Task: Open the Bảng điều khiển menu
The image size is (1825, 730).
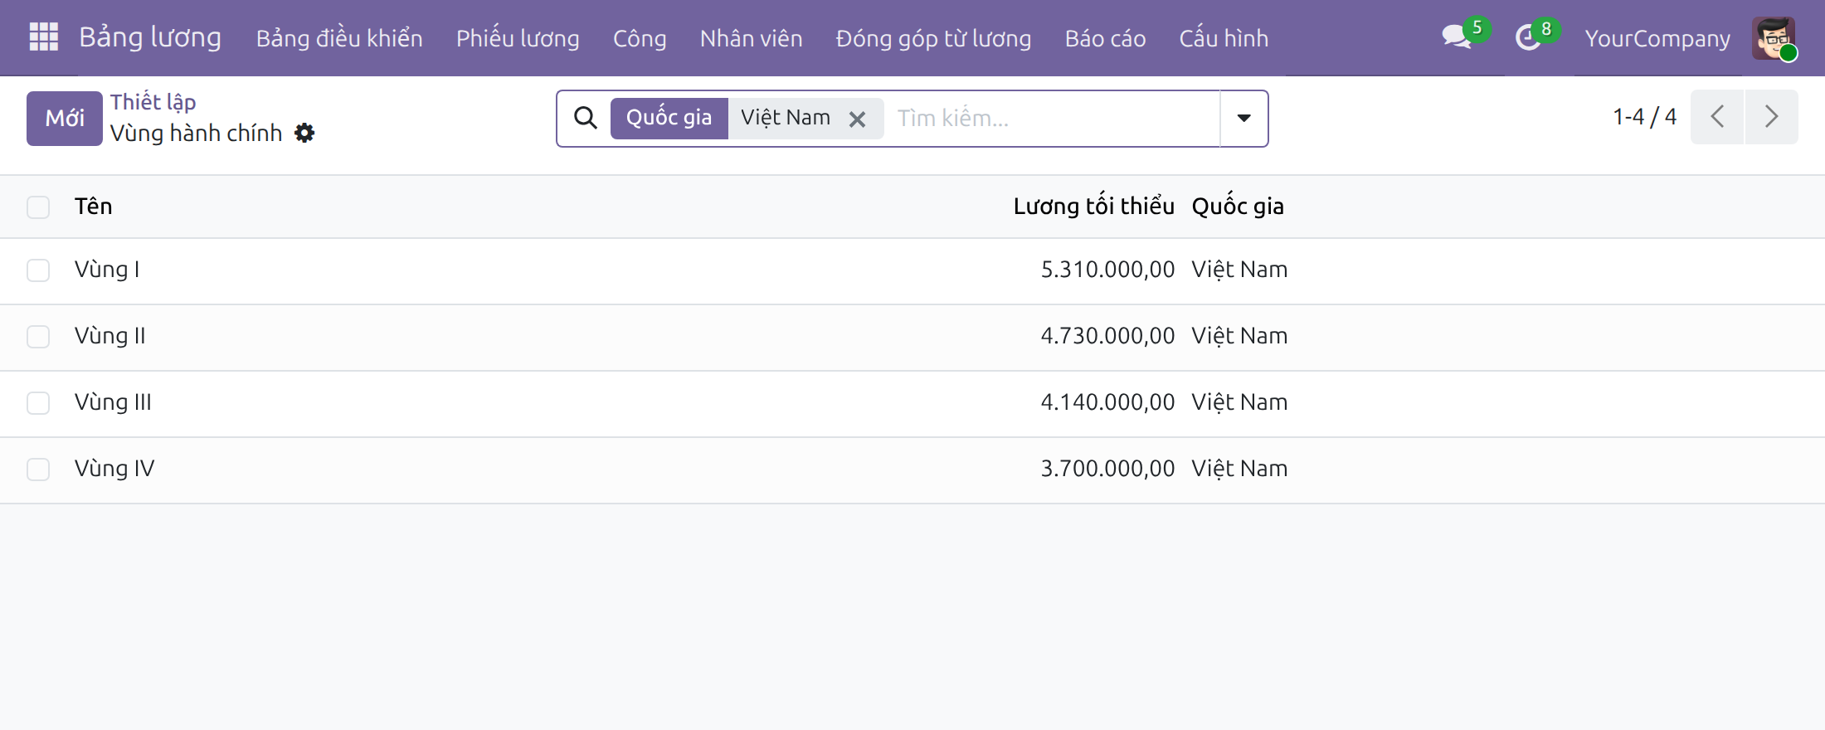Action: tap(339, 38)
